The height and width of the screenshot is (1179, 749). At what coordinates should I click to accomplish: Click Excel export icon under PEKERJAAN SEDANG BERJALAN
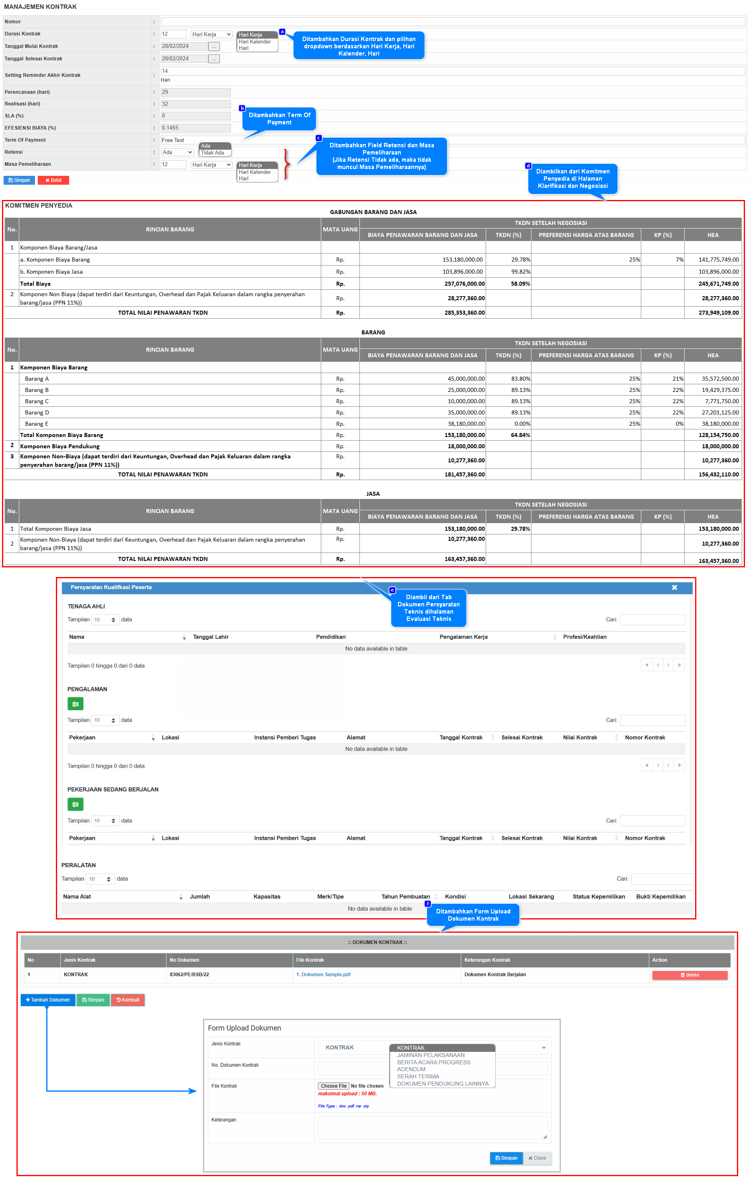tap(75, 804)
